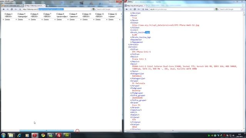Reload the XML page in the right window

[135, 9]
